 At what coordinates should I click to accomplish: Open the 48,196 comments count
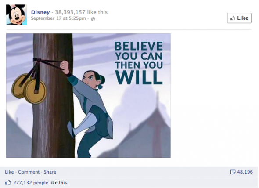point(245,172)
